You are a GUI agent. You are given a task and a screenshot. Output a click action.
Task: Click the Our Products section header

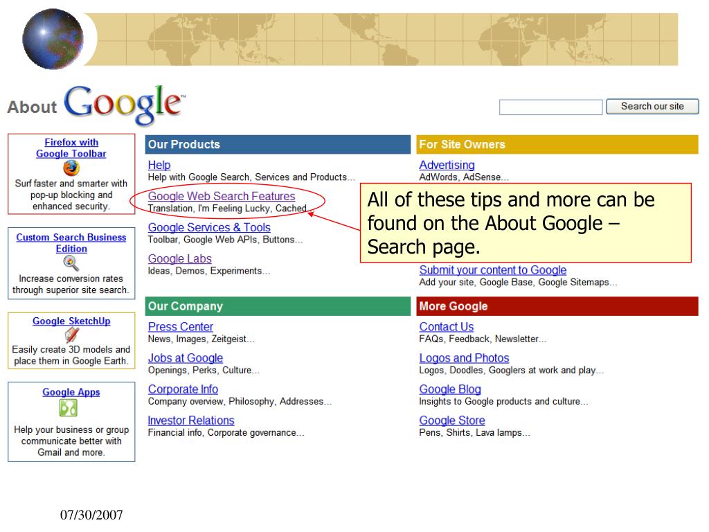point(278,144)
